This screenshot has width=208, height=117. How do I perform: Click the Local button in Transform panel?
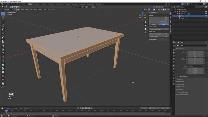coord(164,24)
